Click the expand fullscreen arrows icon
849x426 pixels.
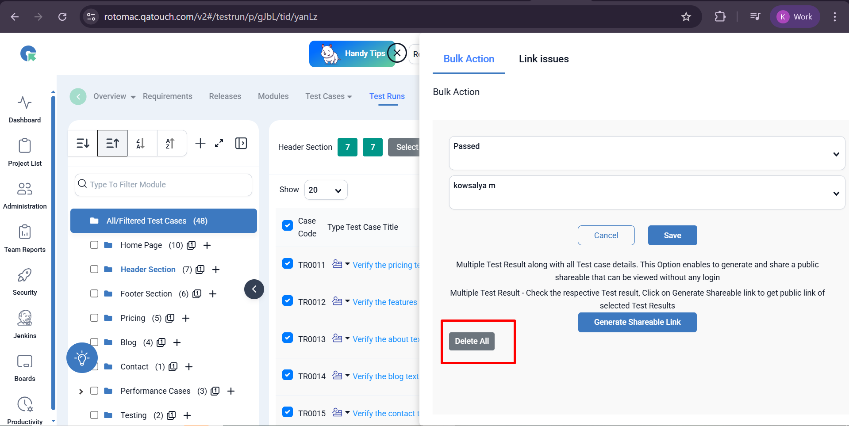pos(219,143)
